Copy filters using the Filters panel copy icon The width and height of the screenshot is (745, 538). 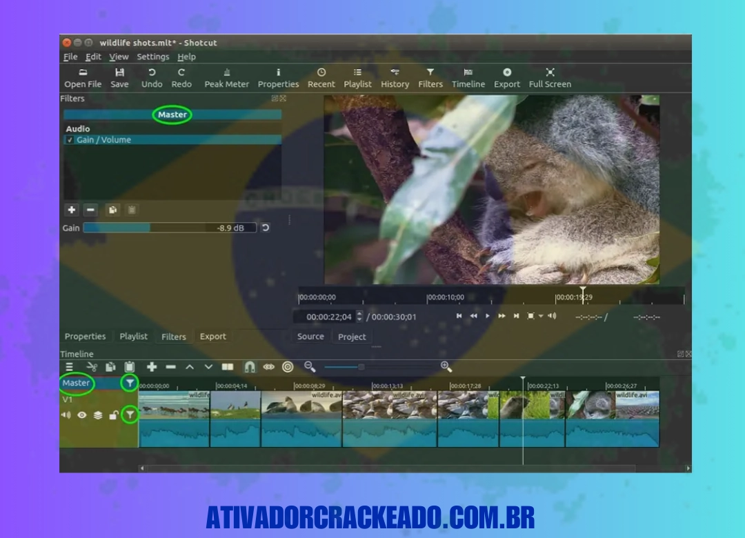point(112,210)
